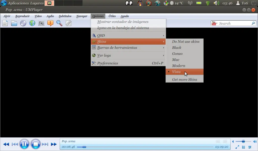Open the Lugares panel menu

(37, 3)
